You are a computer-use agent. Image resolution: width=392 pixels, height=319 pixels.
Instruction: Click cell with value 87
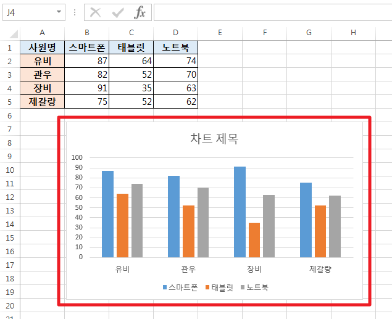(87, 61)
